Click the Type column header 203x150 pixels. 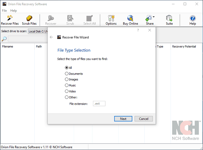pos(163,47)
